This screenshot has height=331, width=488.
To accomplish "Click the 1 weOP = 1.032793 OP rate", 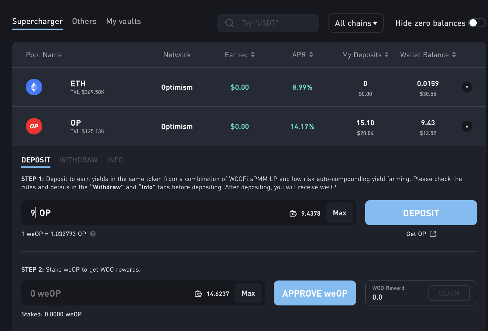I will (54, 234).
